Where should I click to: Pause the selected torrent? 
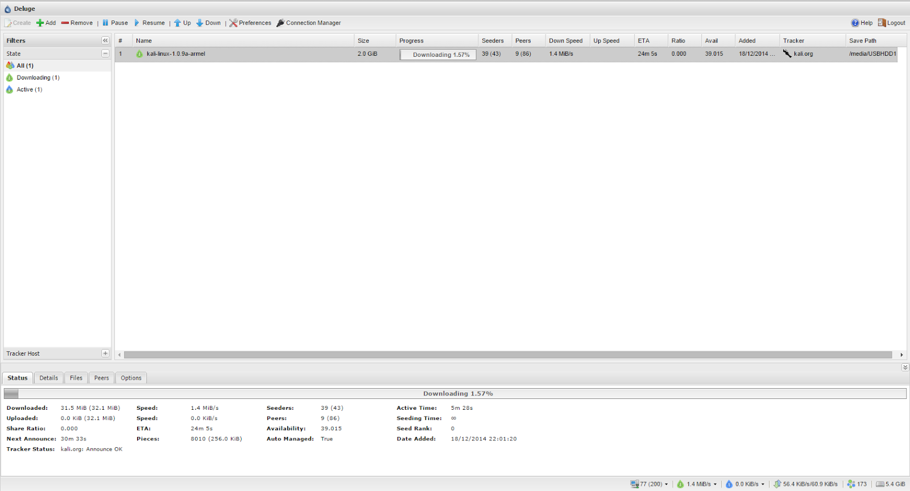point(115,23)
